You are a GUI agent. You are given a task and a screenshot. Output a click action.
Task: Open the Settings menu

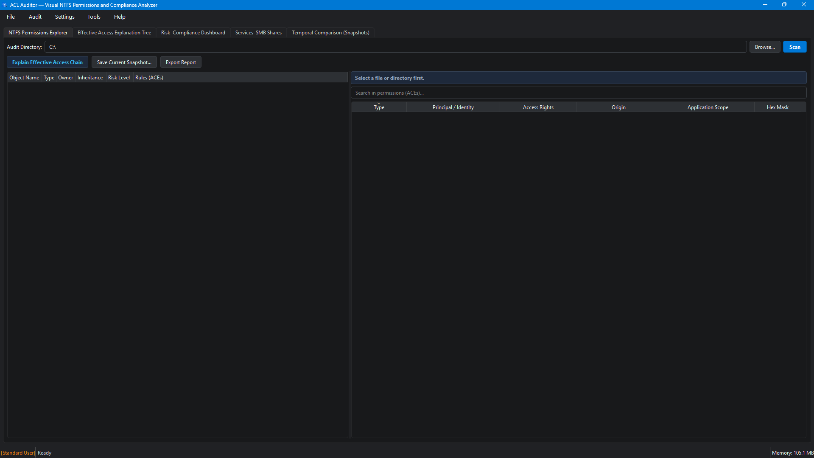point(65,17)
